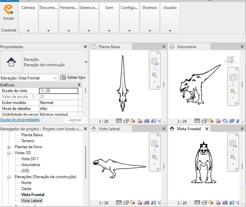Open detail level icon in Vista Frontal bar
Image resolution: width=246 pixels, height=207 pixels.
click(x=197, y=202)
